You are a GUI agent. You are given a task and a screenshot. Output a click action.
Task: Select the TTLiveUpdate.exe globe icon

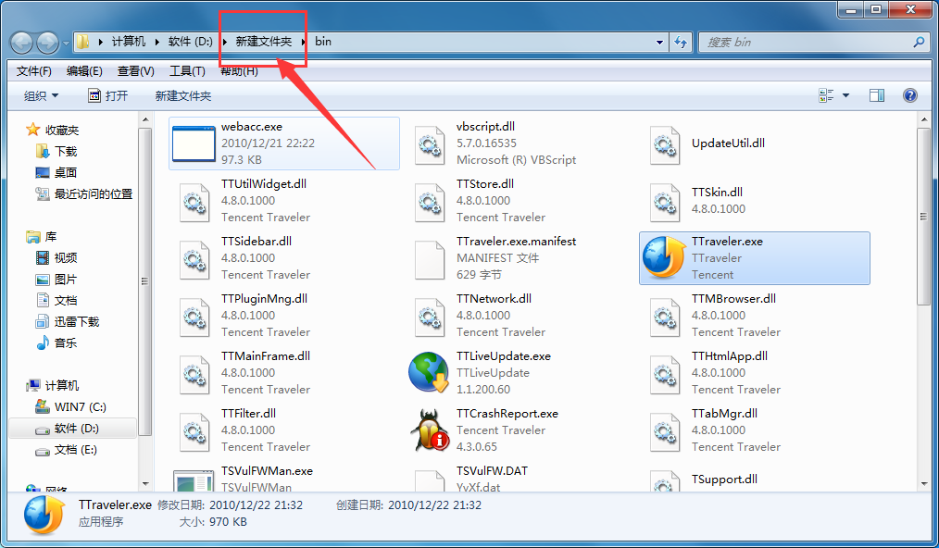click(x=429, y=372)
